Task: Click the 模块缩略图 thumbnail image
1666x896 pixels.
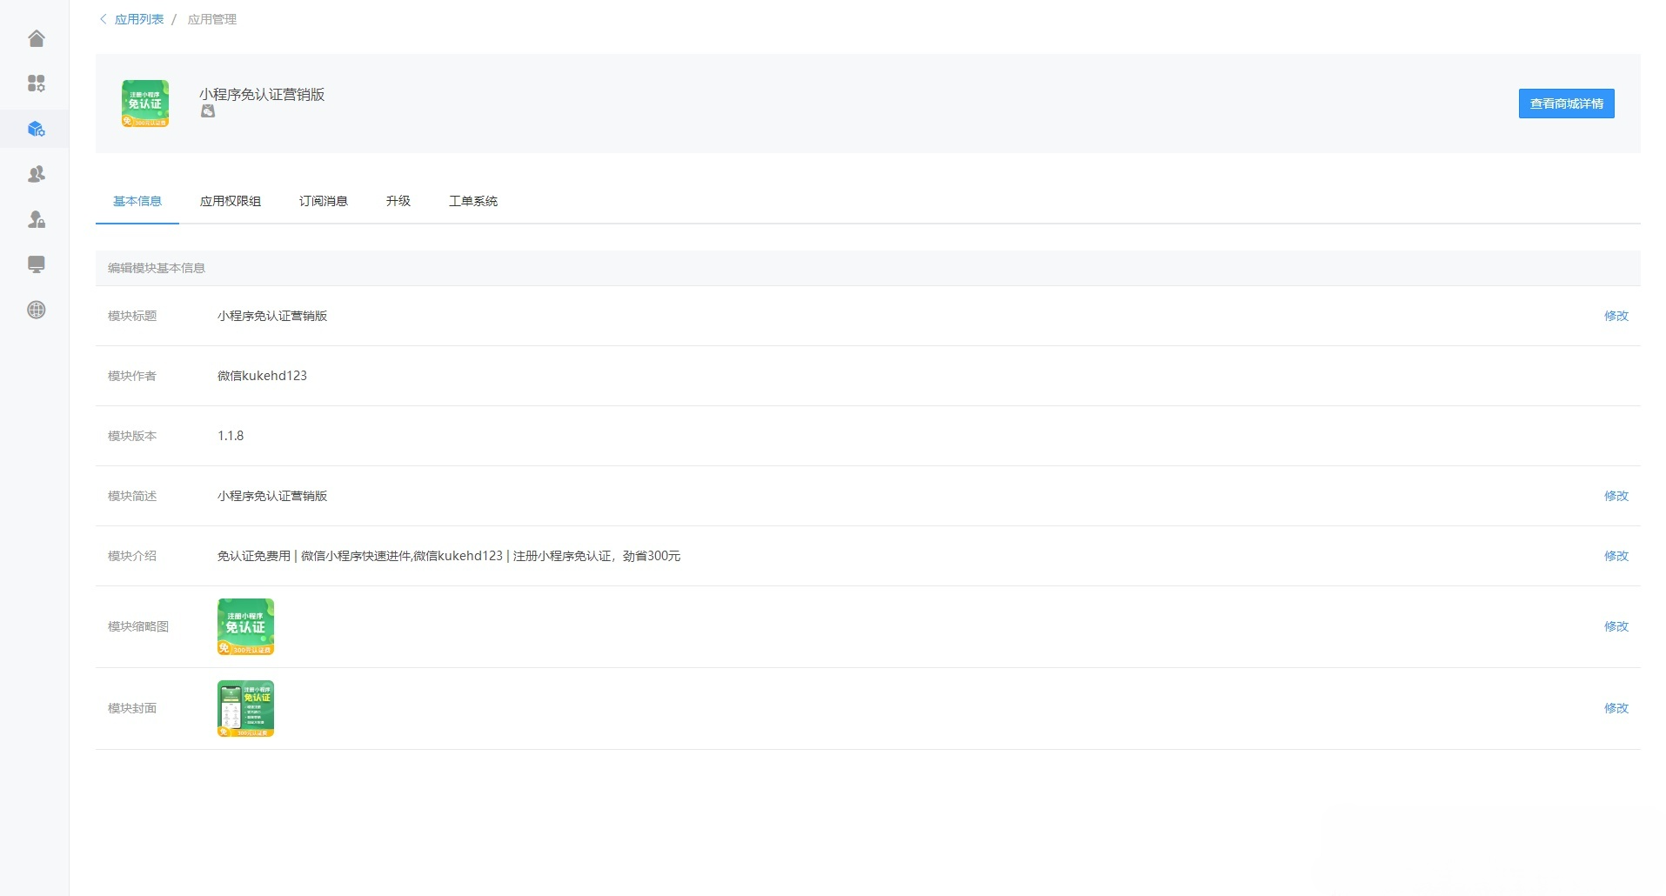Action: pyautogui.click(x=245, y=626)
